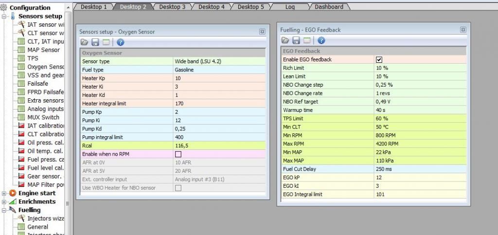Click the Configuration gear icon in the sidebar

coord(4,7)
